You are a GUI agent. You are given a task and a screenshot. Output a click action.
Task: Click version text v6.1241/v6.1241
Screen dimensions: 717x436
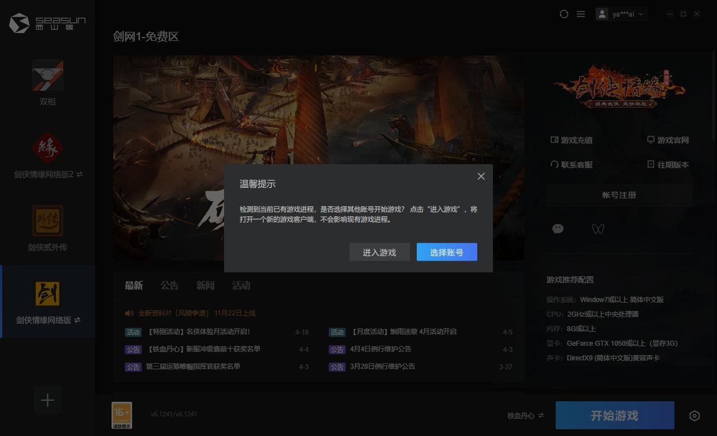174,414
